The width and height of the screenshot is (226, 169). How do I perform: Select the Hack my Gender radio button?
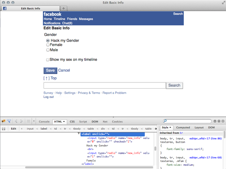tap(48, 41)
